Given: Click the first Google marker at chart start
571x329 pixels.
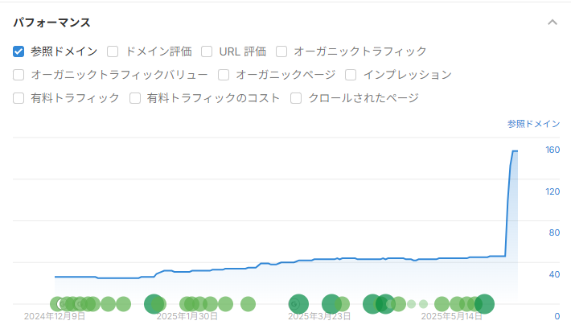Looking at the screenshot, I should click(x=58, y=304).
